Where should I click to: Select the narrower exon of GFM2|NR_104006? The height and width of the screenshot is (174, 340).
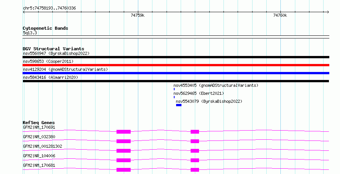click(195, 160)
